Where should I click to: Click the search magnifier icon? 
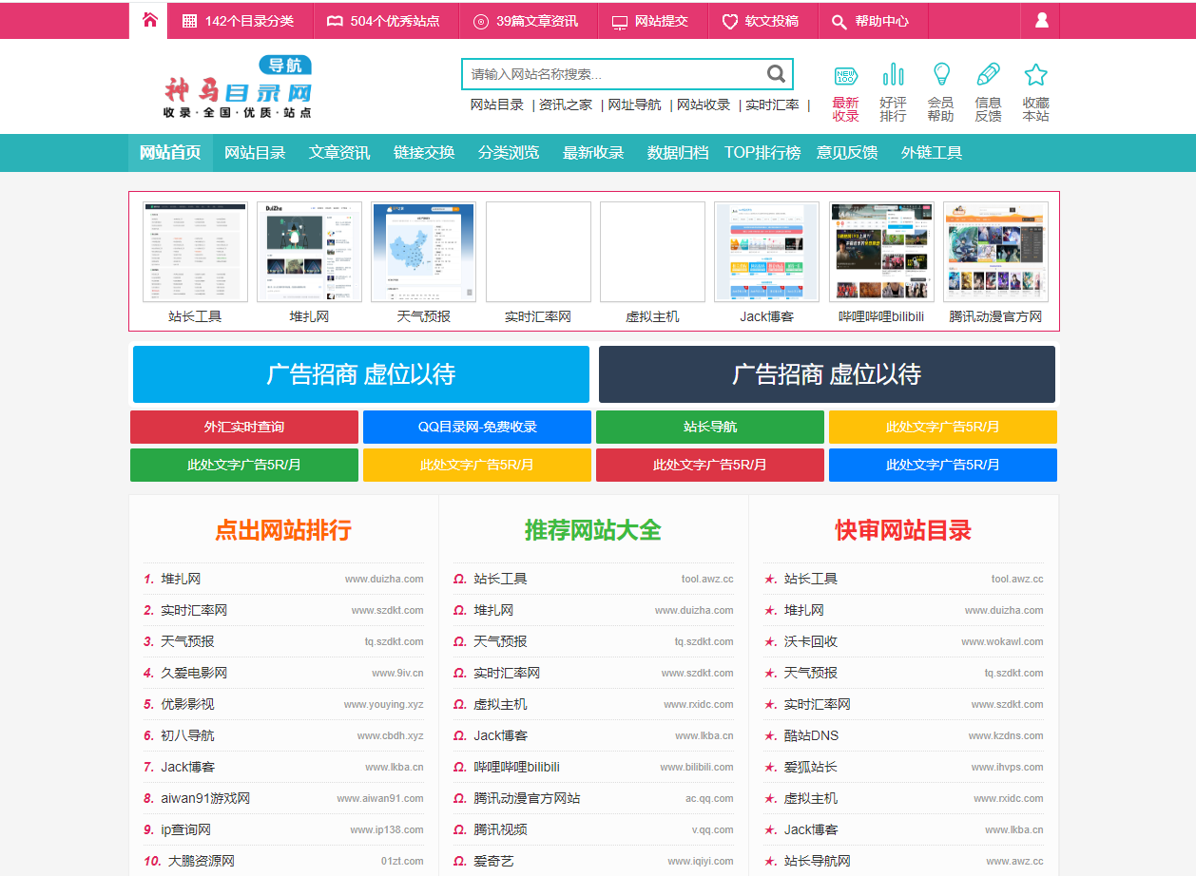point(777,74)
